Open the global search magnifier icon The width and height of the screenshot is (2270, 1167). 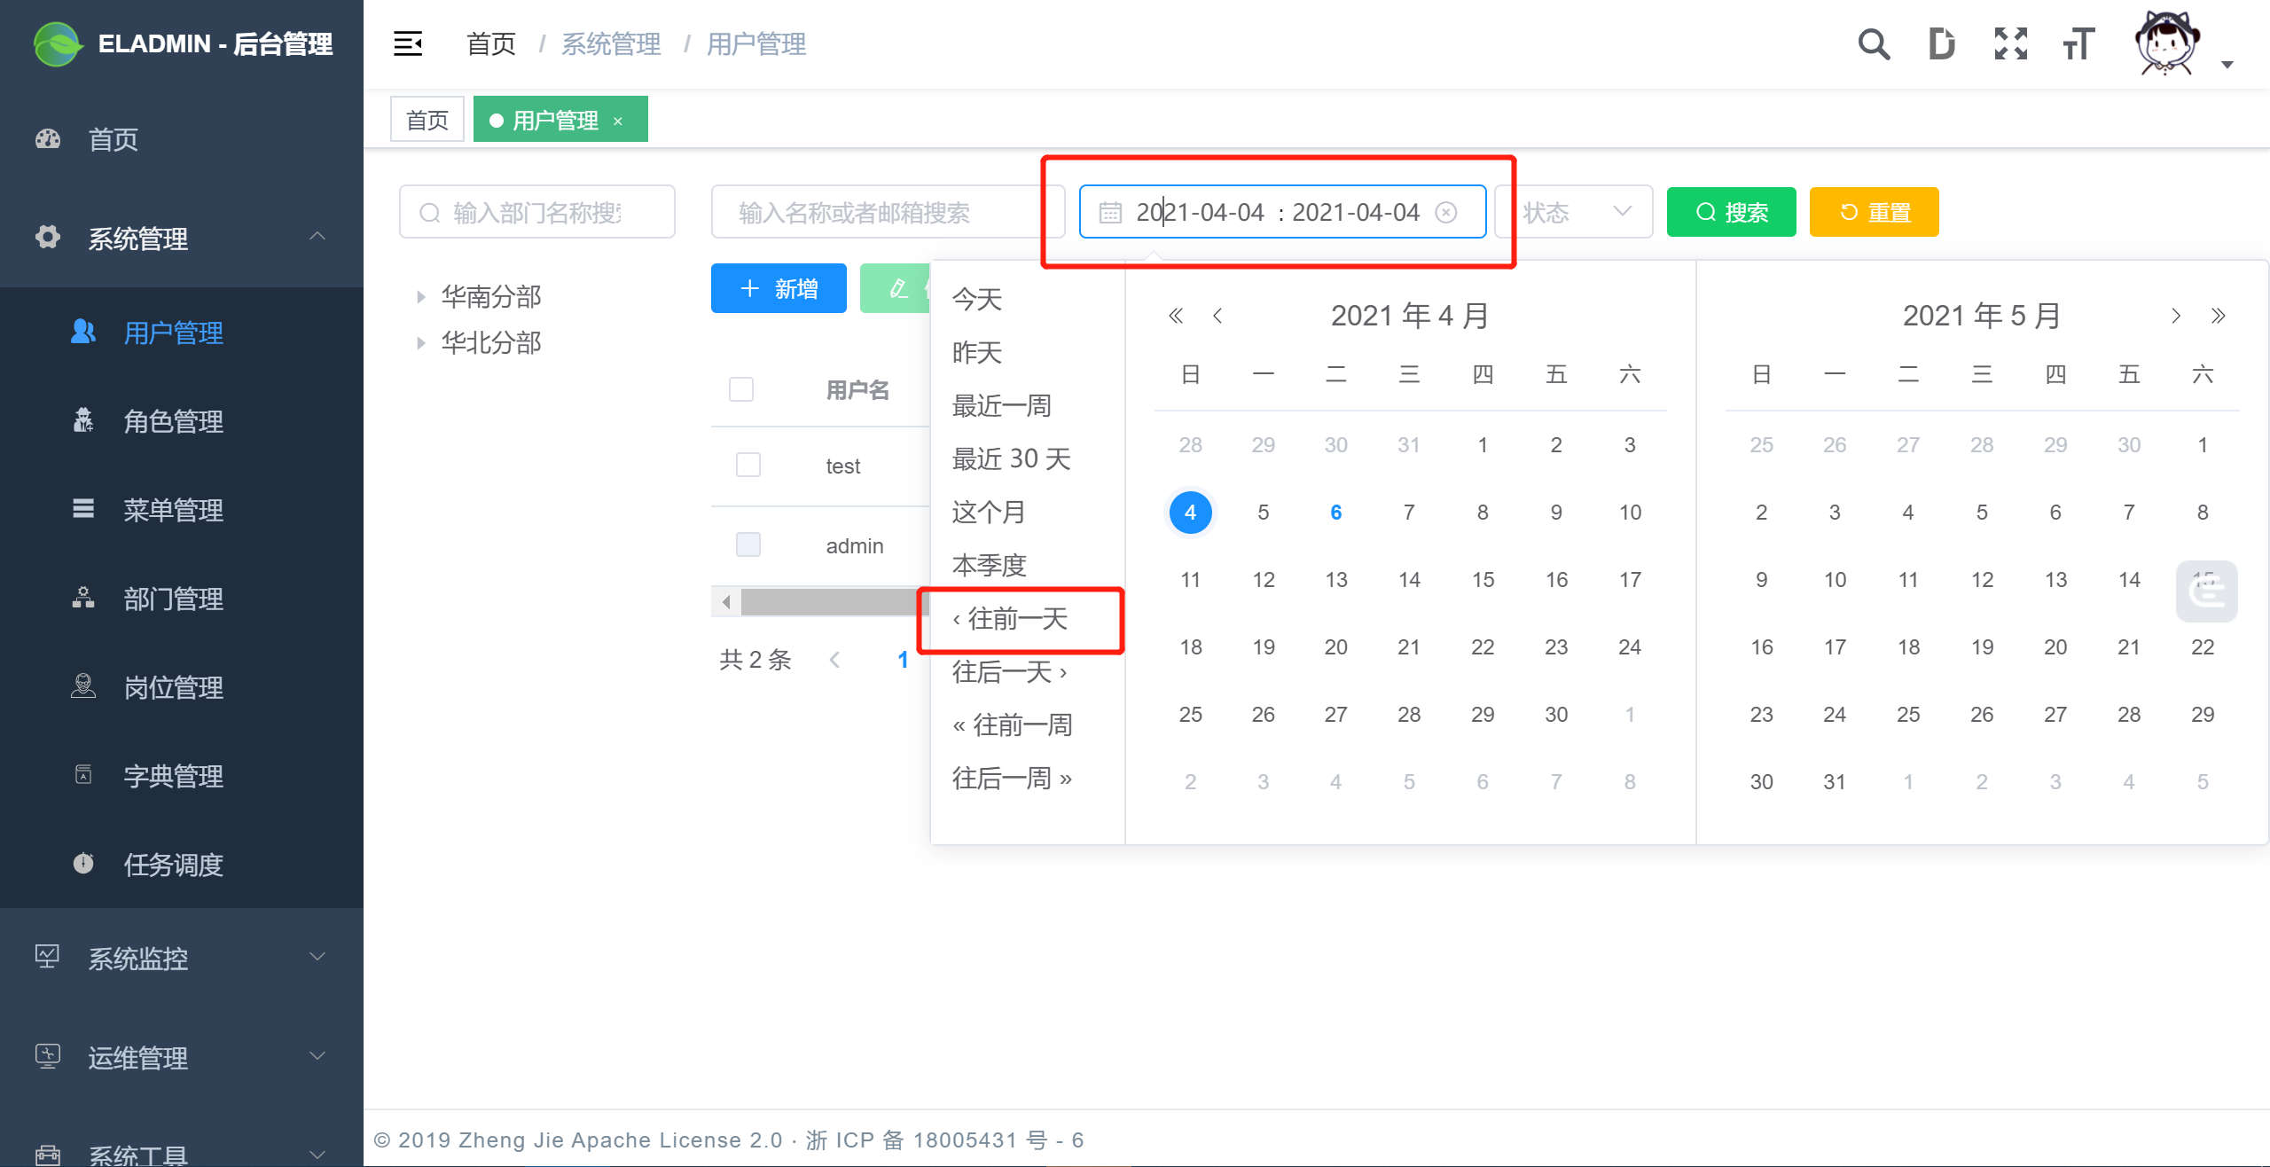[1874, 43]
